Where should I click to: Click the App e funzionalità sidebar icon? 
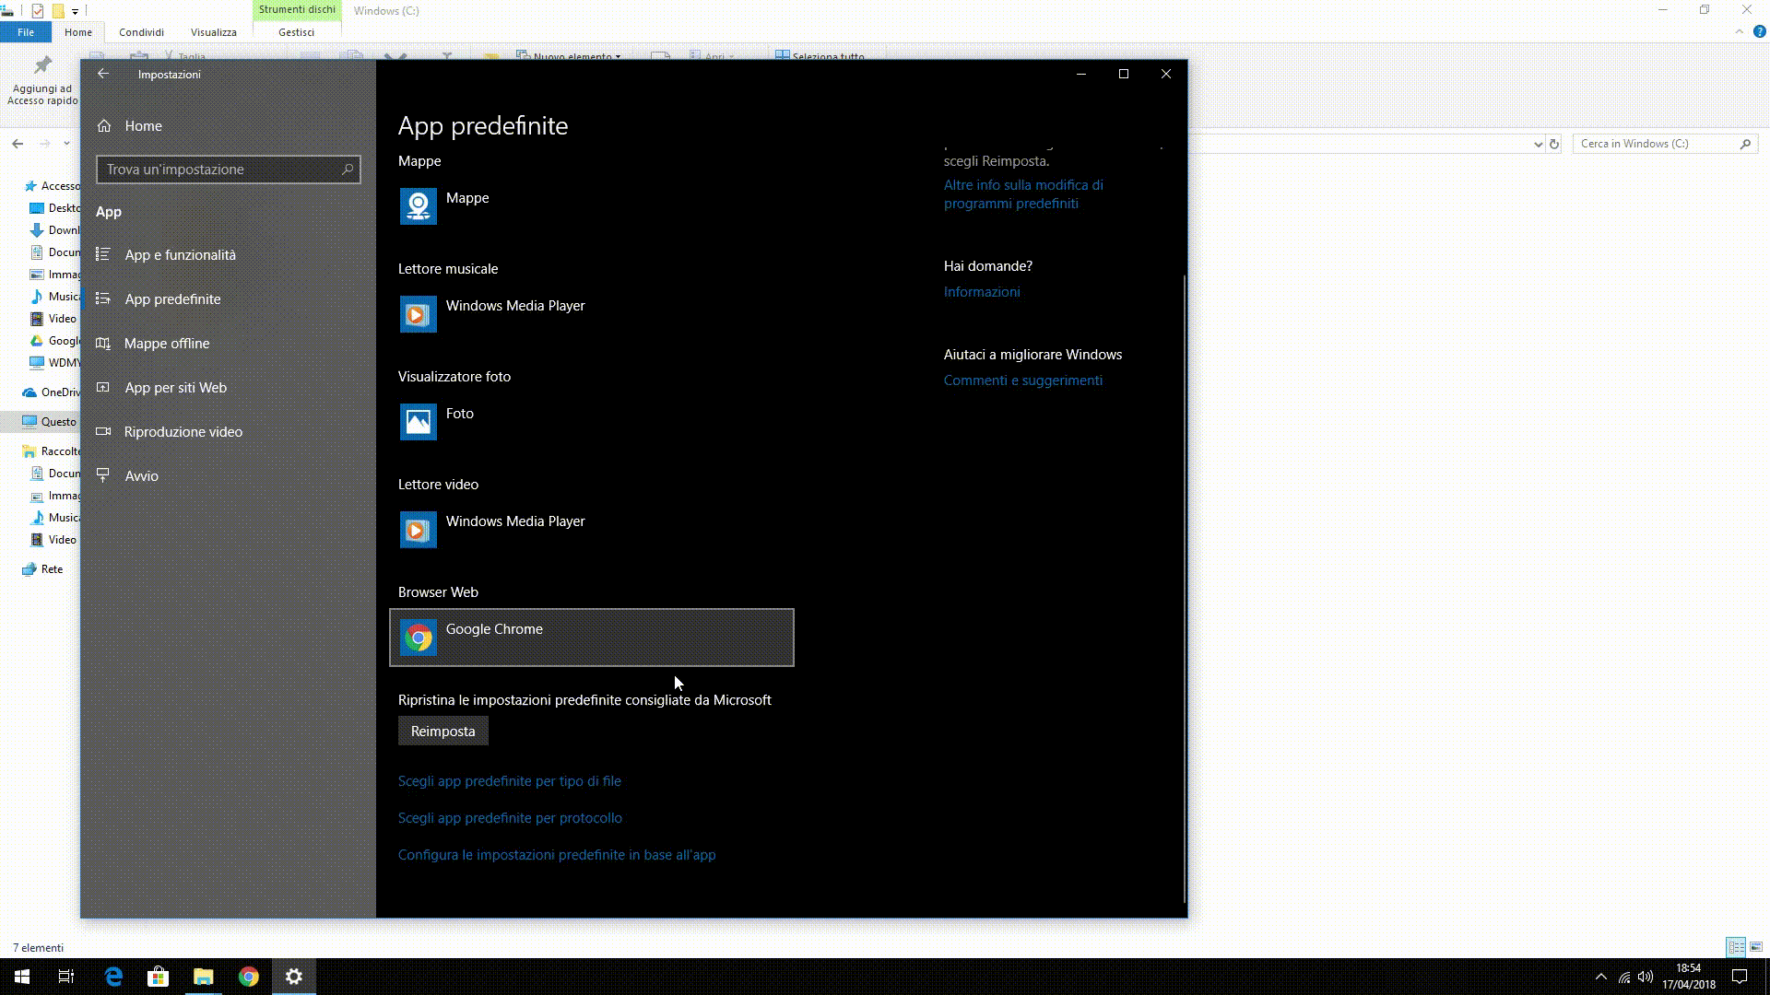(x=102, y=254)
